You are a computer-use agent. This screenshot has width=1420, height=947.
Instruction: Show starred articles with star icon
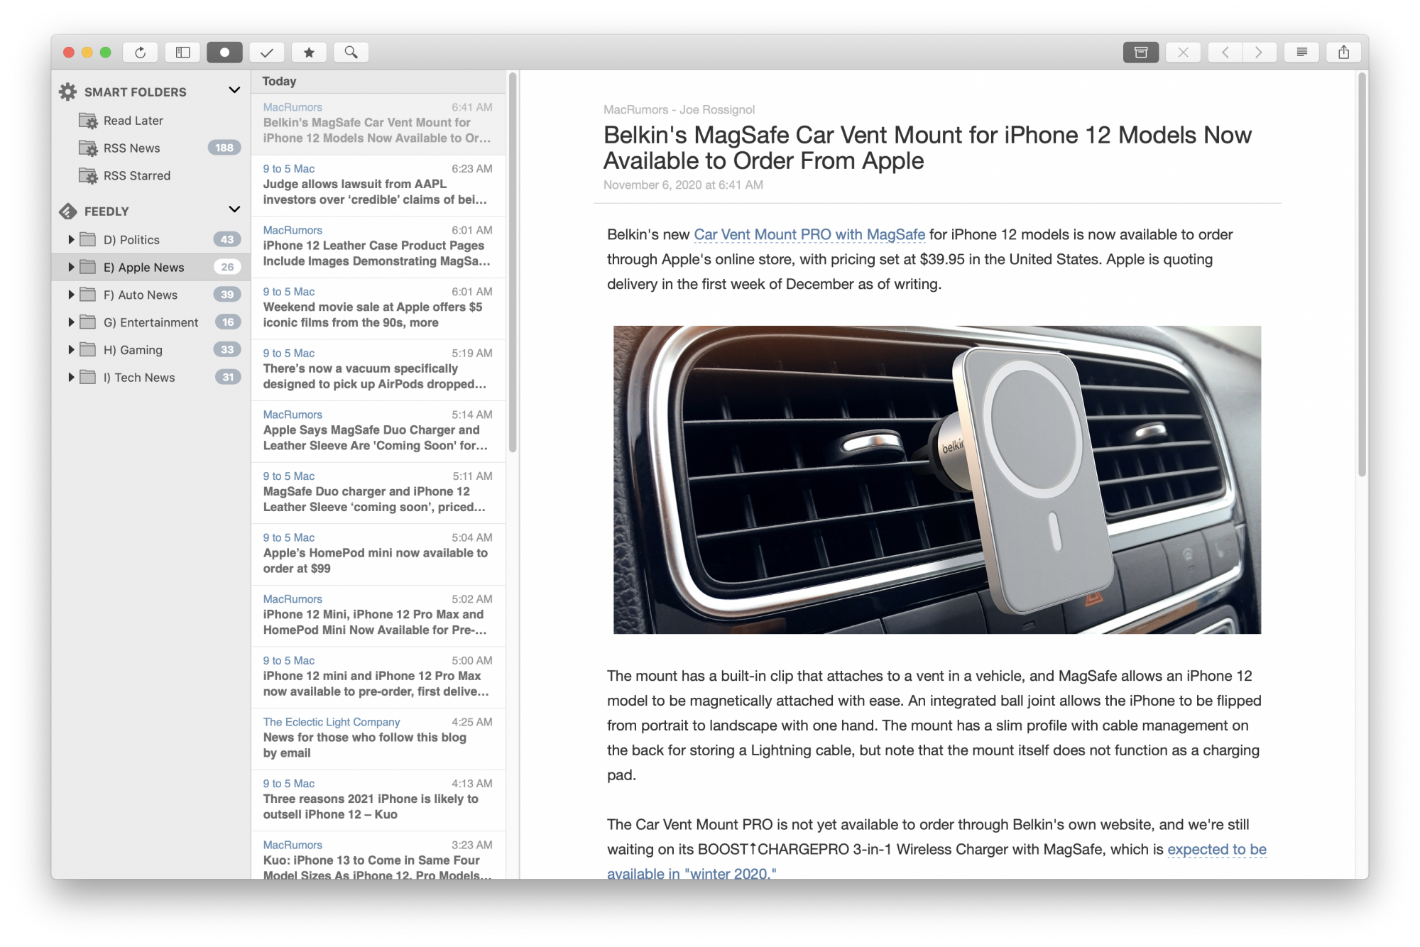tap(309, 53)
